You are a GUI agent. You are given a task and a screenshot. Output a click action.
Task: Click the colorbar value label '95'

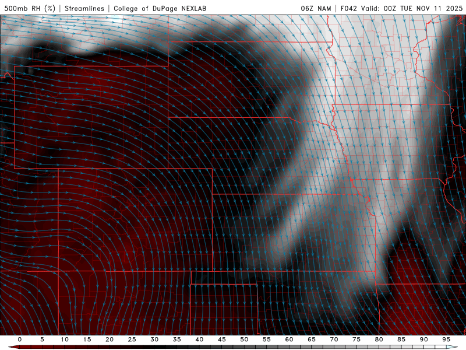(446, 339)
